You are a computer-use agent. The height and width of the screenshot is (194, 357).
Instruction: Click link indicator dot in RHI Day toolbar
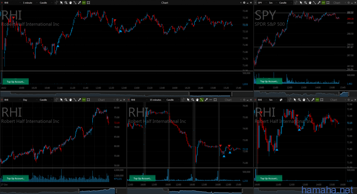pyautogui.click(x=2, y=100)
